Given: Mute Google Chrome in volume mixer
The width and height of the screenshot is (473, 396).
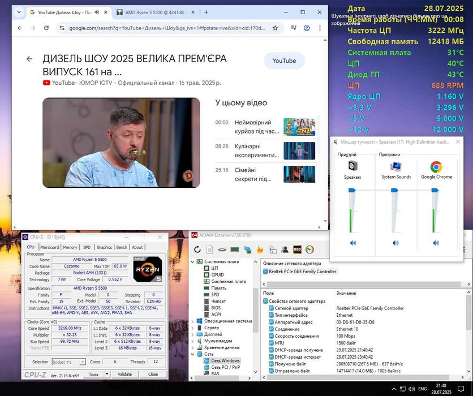Looking at the screenshot, I should 436,243.
